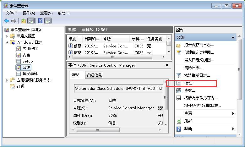Click the funnel icon beside 创建自定义视图
Screen dimensions: 245x147
[179, 52]
